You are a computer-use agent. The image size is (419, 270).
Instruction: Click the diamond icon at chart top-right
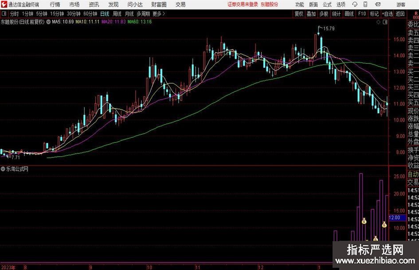click(378, 21)
